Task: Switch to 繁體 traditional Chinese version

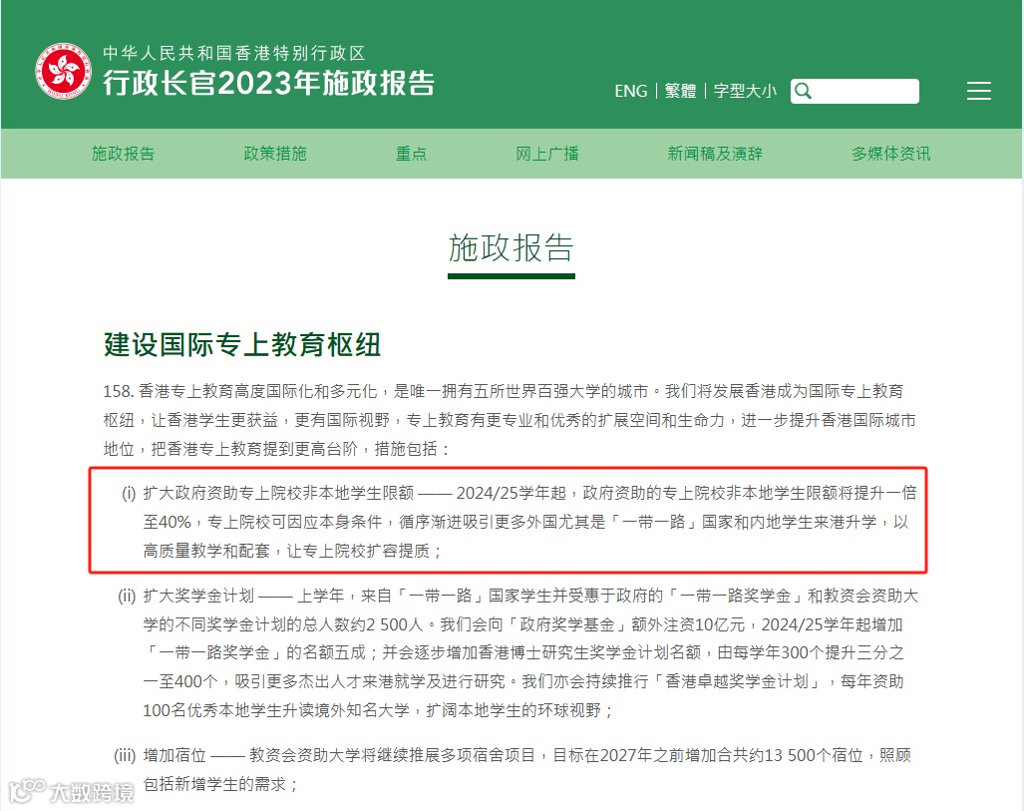Action: pyautogui.click(x=680, y=91)
